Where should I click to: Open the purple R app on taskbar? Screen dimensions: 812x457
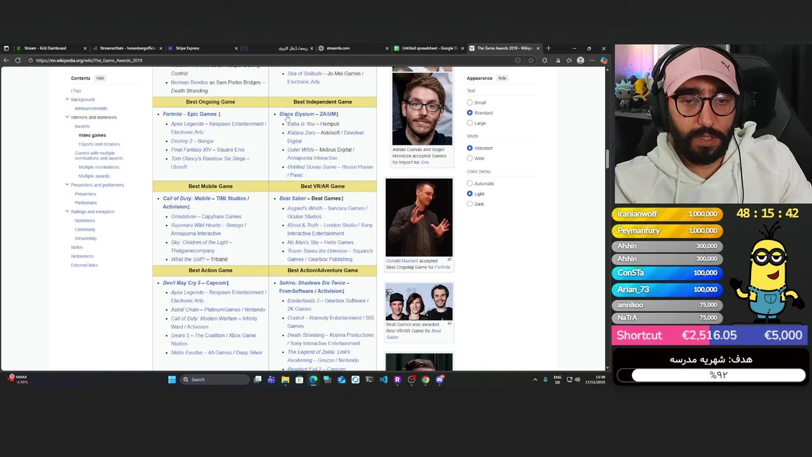397,380
